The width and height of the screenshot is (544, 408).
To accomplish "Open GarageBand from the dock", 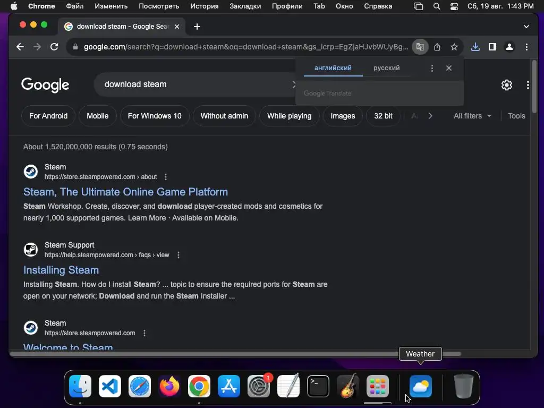I will tap(348, 386).
